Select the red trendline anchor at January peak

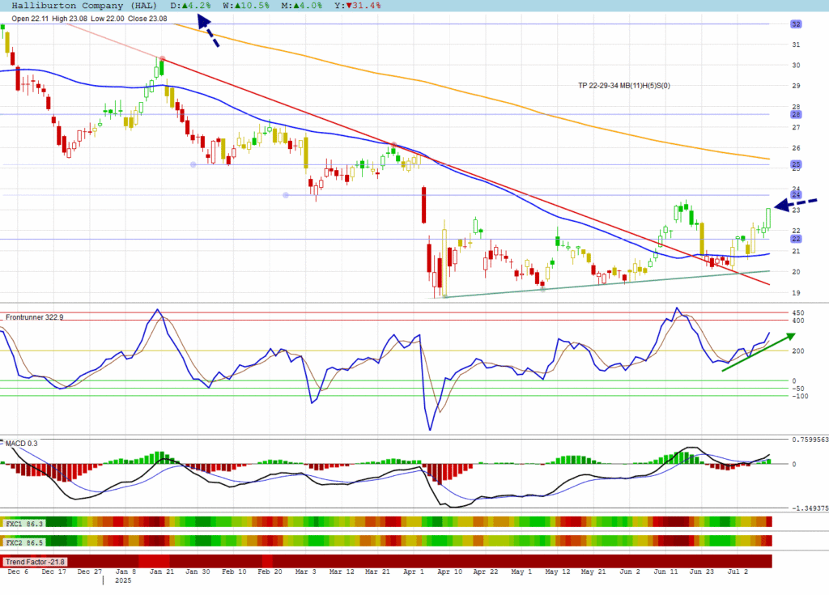coord(162,59)
